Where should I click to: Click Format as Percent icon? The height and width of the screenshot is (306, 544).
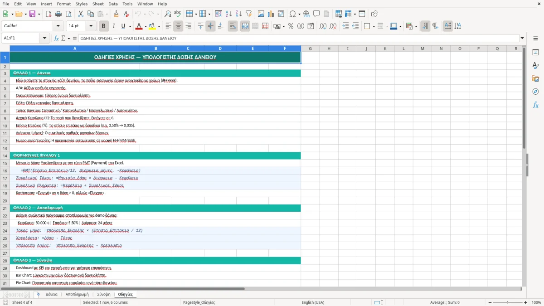click(291, 26)
